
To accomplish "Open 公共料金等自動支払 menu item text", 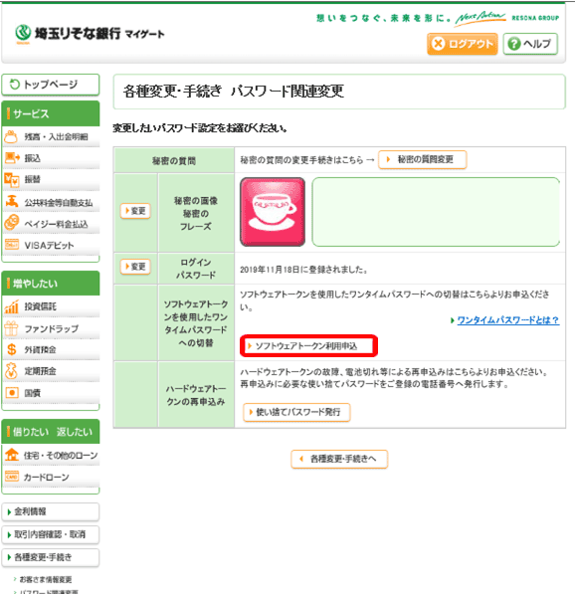I will point(59,203).
